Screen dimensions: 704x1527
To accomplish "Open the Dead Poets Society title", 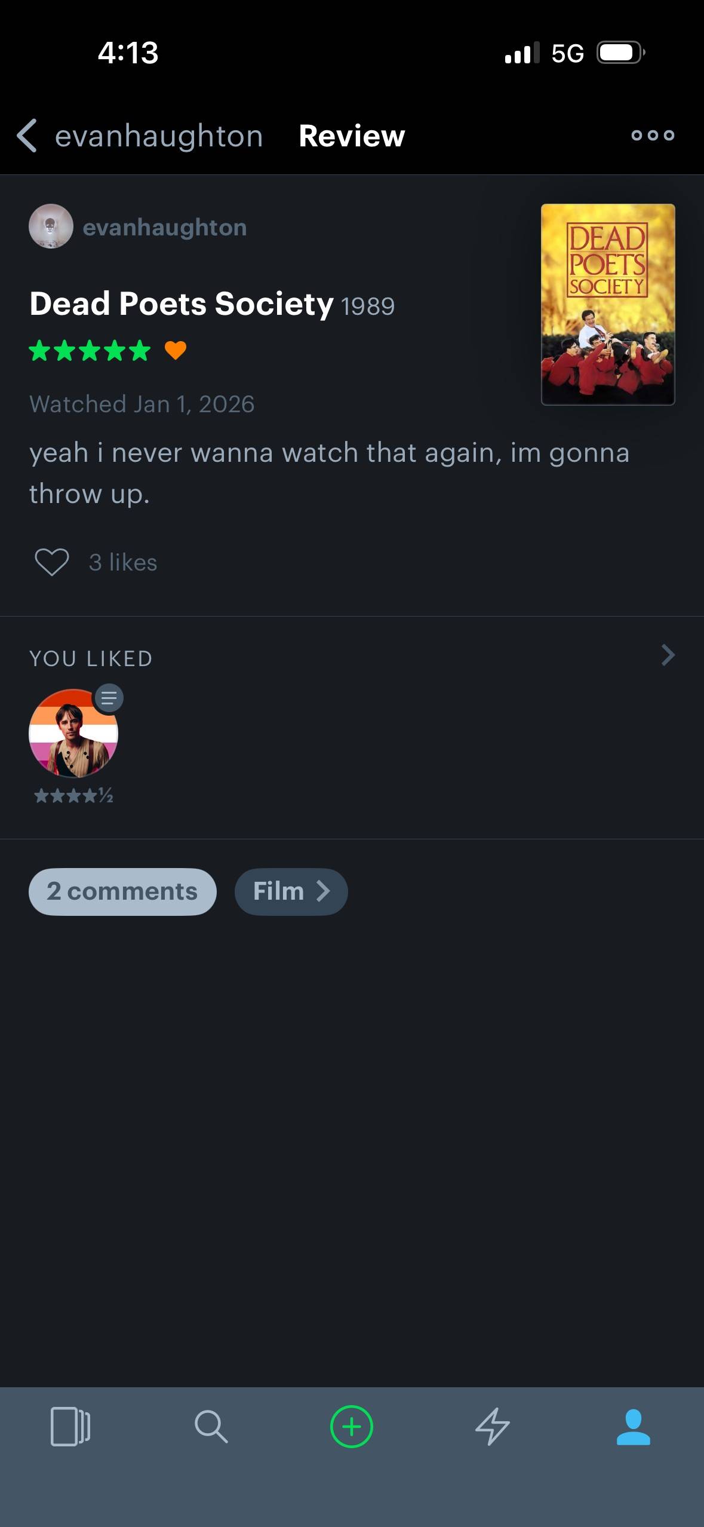I will 182,303.
